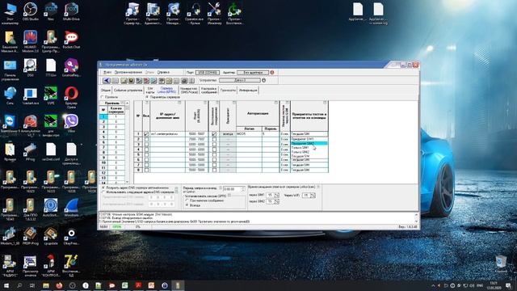Open the Port USB (COM6) dropdown

coord(208,72)
